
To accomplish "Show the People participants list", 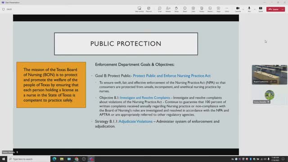I will (x=168, y=9).
